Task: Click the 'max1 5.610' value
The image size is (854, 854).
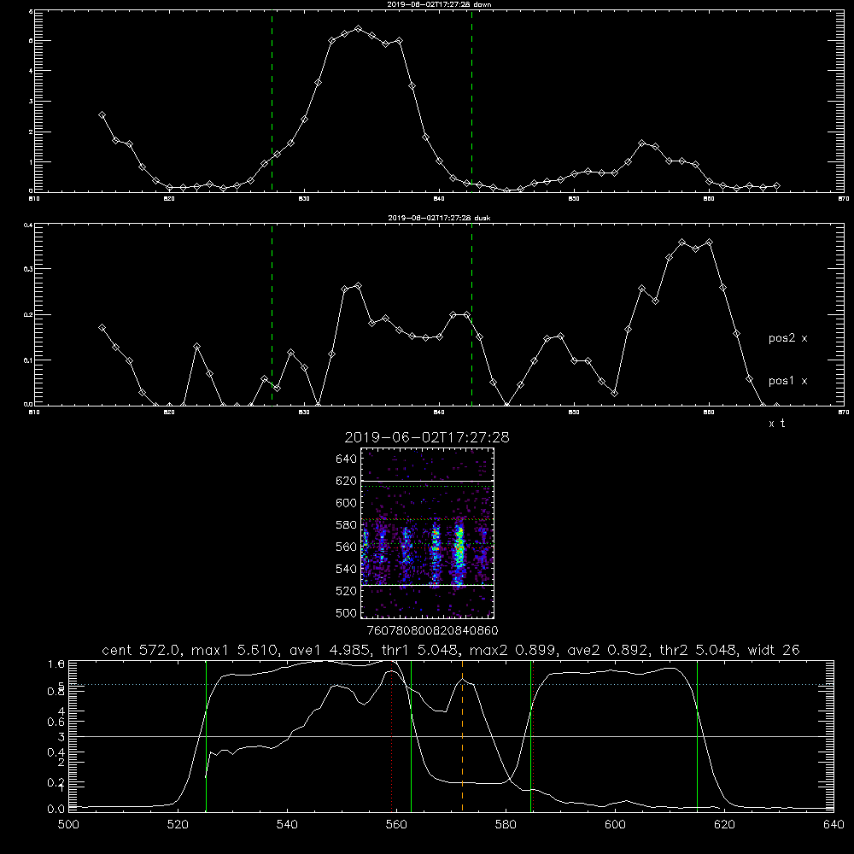Action: [236, 650]
